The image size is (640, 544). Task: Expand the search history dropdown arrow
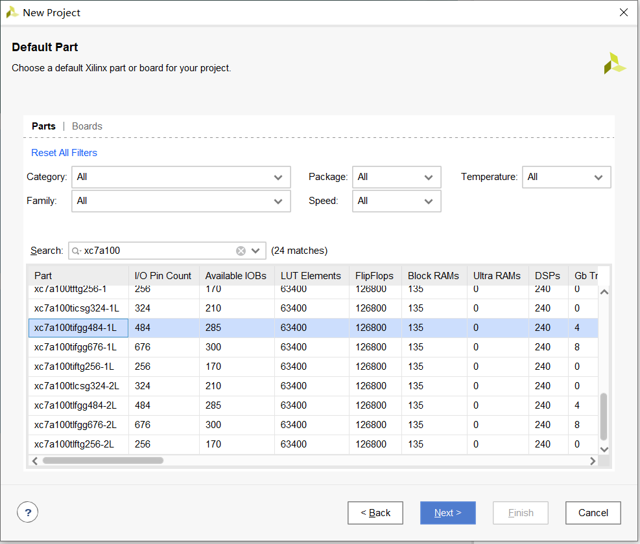point(255,251)
